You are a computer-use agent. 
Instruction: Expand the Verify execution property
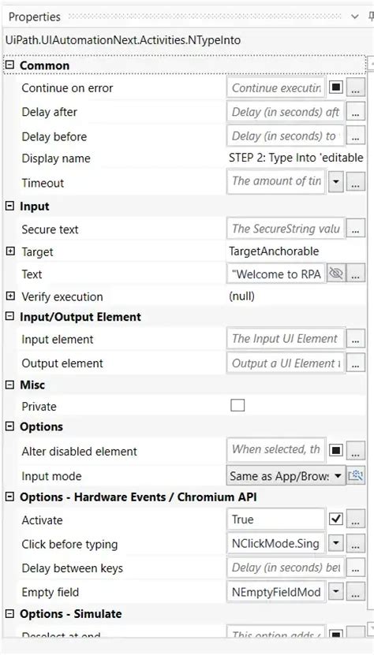[x=10, y=296]
